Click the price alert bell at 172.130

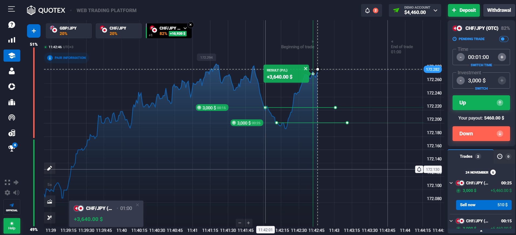coord(419,169)
